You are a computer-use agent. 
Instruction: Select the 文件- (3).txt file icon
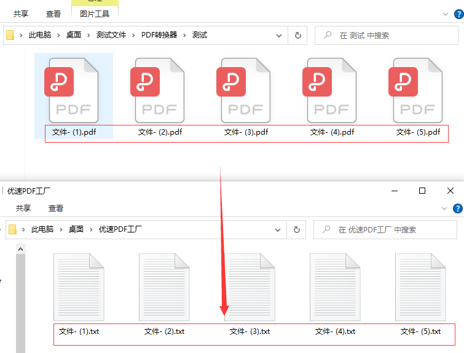click(250, 287)
